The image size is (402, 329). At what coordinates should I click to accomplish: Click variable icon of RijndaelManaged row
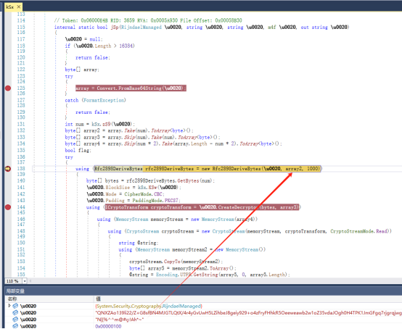[x=15, y=306]
